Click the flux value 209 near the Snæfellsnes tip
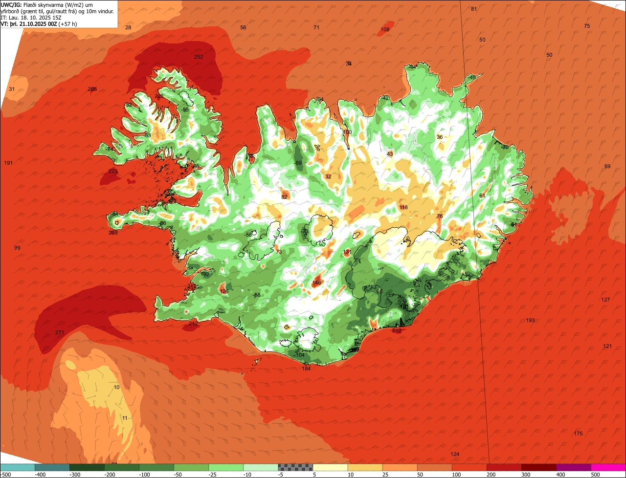626x478 pixels. [113, 233]
